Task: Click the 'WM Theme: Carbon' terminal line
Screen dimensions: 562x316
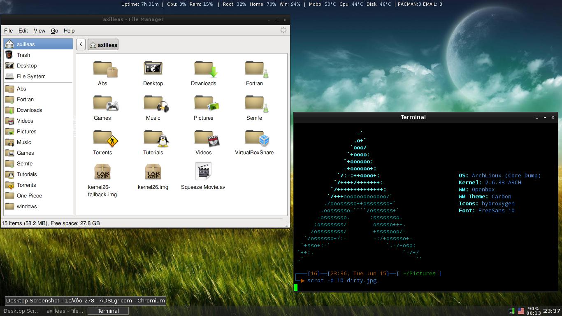Action: click(485, 196)
